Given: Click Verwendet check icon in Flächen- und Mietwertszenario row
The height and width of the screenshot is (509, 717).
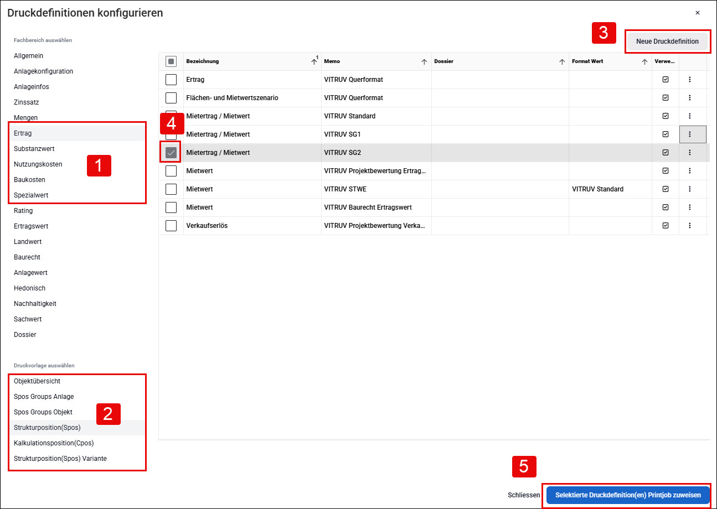Looking at the screenshot, I should pyautogui.click(x=666, y=98).
